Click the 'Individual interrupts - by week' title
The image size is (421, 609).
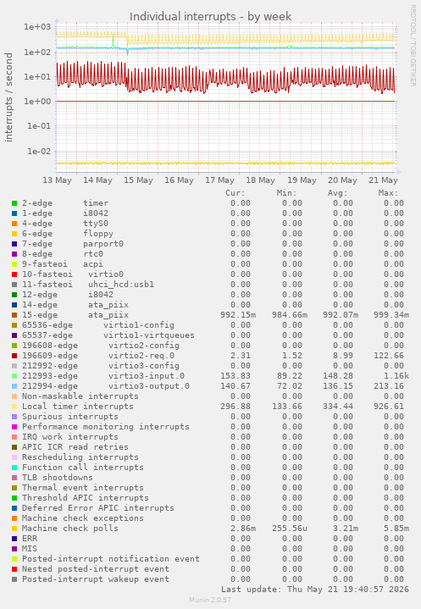pyautogui.click(x=210, y=17)
